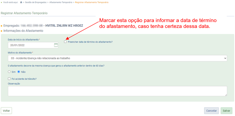
Task: Click the 'Informações do Afastamento' heading text
Action: pos(23,31)
